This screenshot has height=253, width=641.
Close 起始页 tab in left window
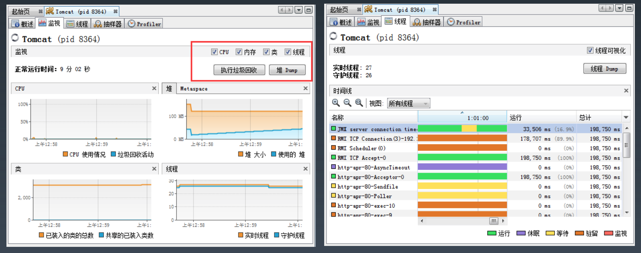click(x=41, y=12)
